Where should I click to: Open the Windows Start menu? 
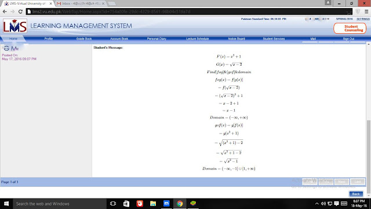tap(6, 204)
